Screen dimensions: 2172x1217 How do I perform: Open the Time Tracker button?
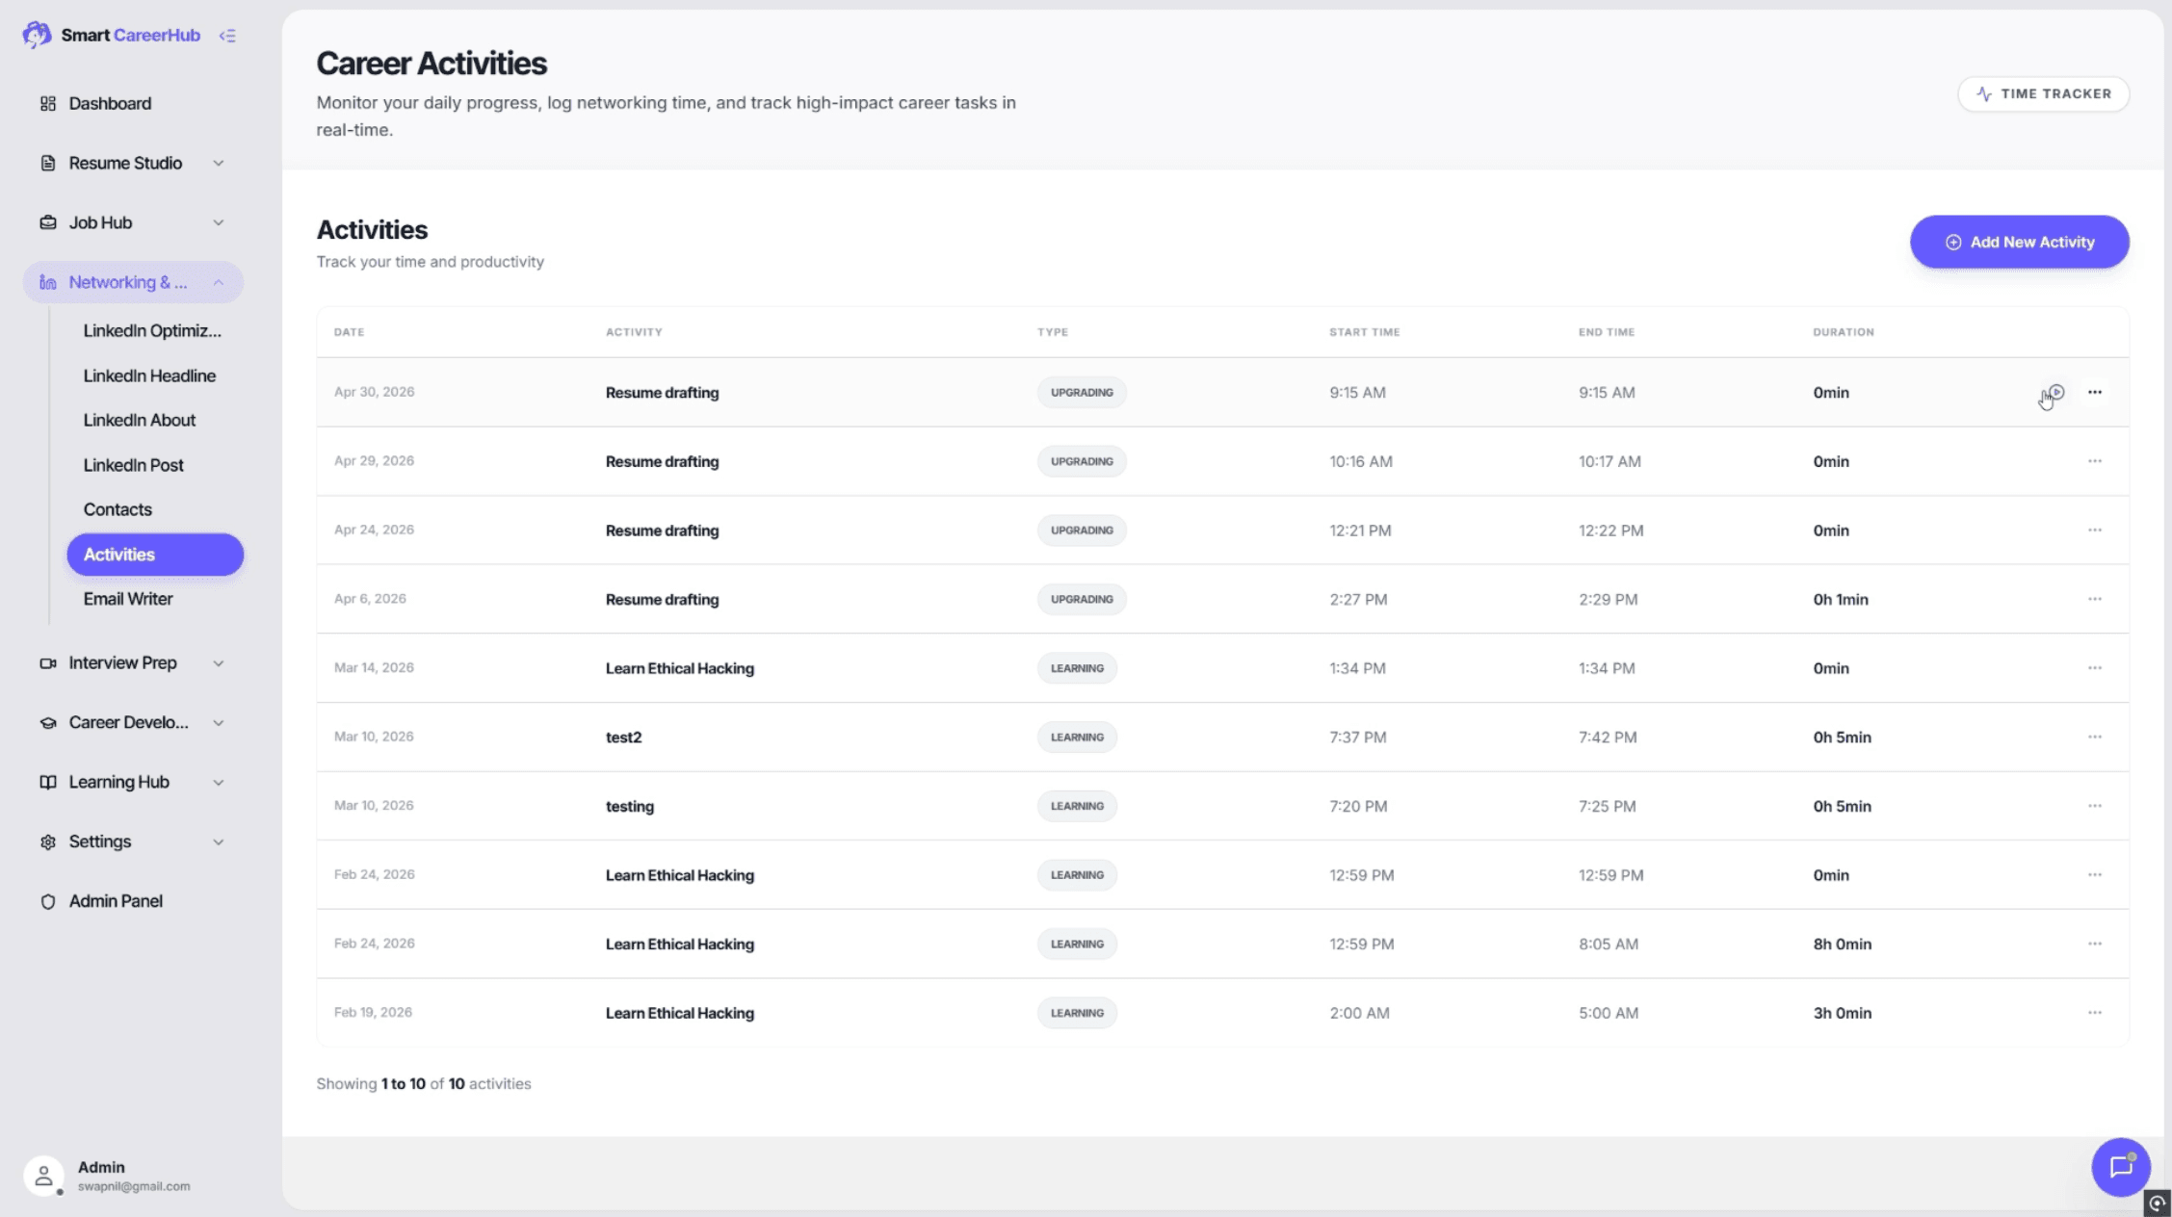(x=2043, y=93)
